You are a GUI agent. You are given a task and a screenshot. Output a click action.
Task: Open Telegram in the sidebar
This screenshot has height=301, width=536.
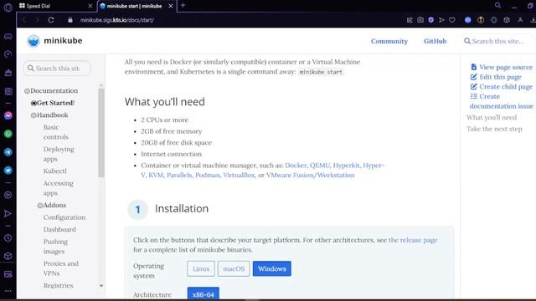tap(8, 152)
